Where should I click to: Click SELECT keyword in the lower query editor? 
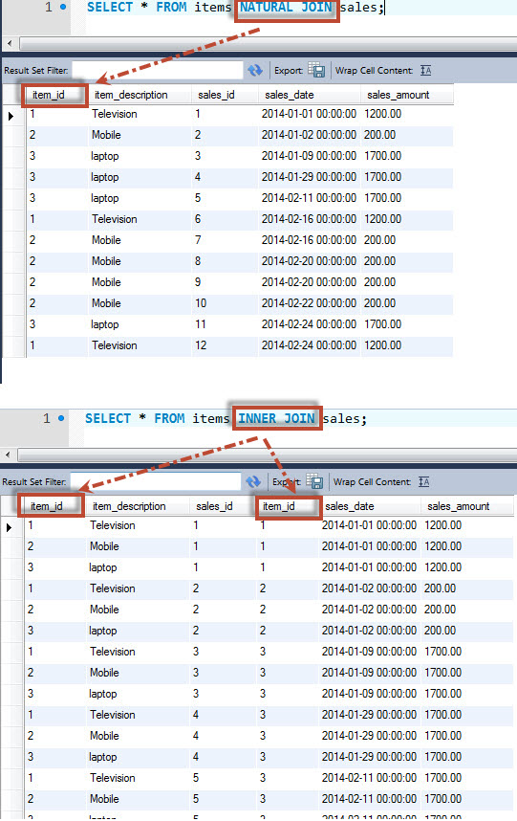108,418
